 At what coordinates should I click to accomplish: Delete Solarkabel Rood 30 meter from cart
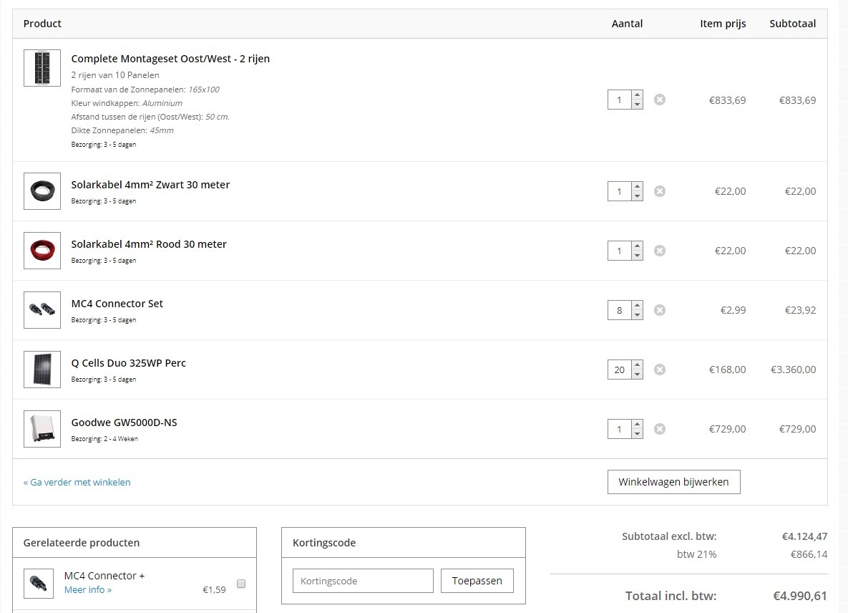[660, 251]
